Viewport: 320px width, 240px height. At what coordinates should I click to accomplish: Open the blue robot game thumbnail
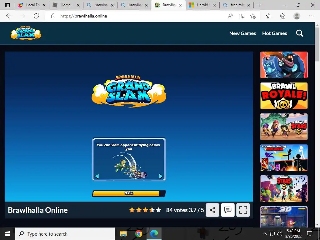point(284,65)
